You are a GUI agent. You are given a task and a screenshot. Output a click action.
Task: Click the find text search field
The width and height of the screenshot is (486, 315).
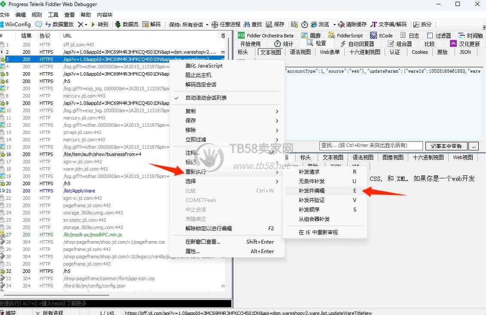371,146
